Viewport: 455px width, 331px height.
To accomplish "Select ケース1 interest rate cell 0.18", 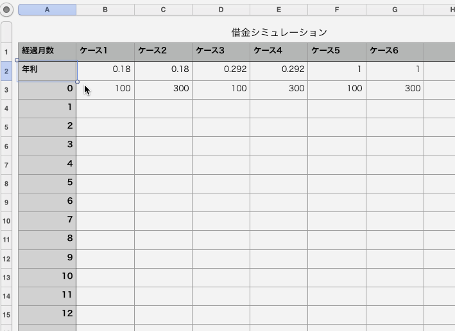I will coord(105,71).
